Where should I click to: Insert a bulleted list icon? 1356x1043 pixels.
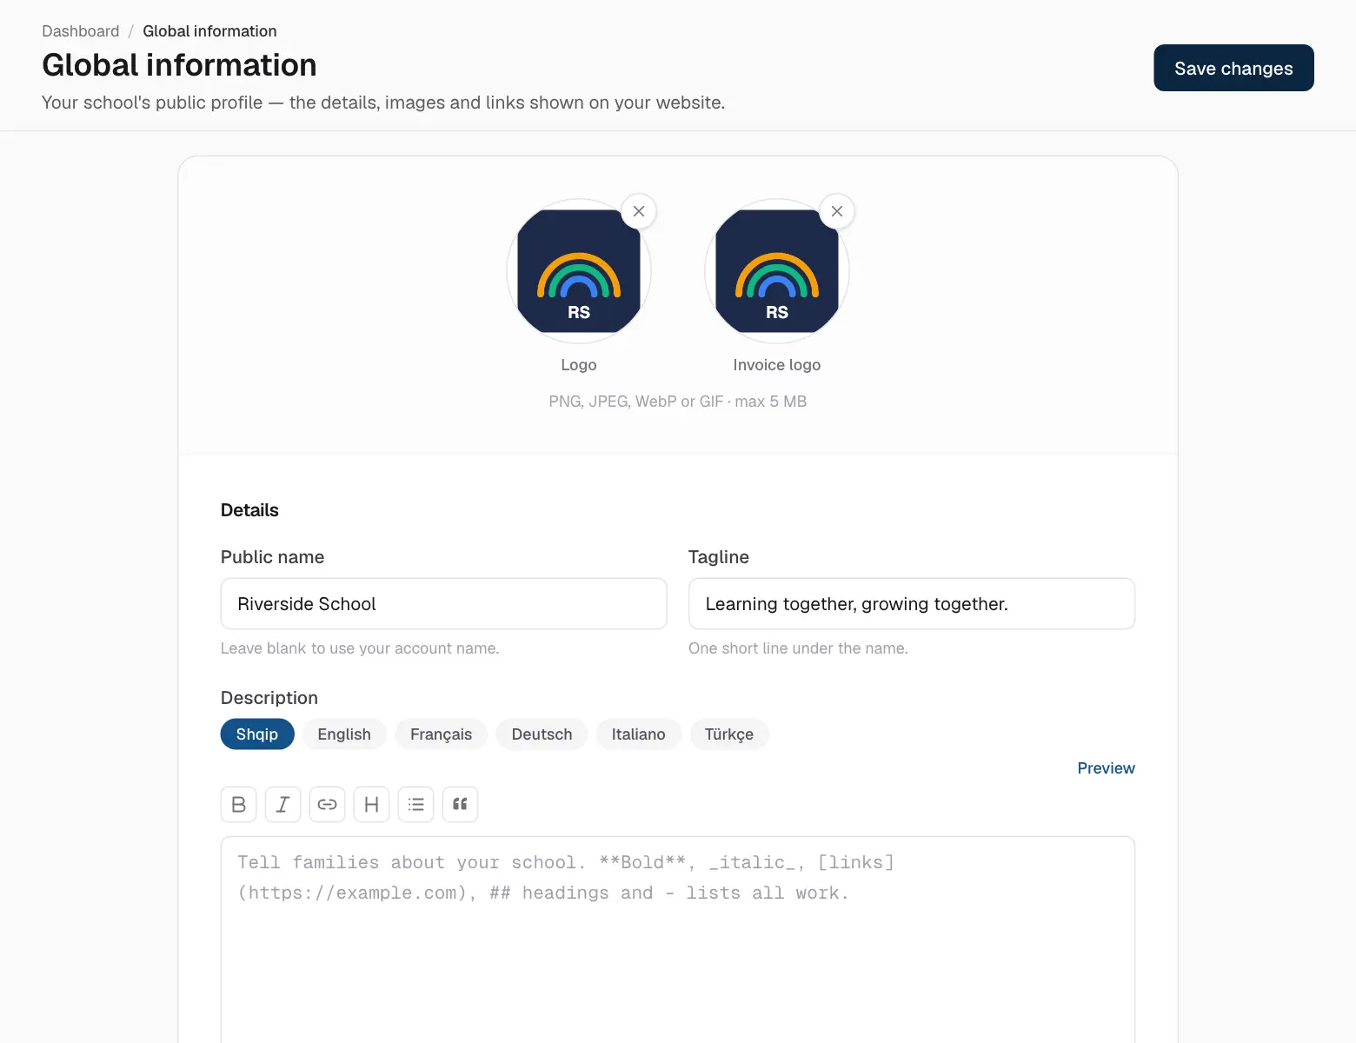(x=416, y=804)
